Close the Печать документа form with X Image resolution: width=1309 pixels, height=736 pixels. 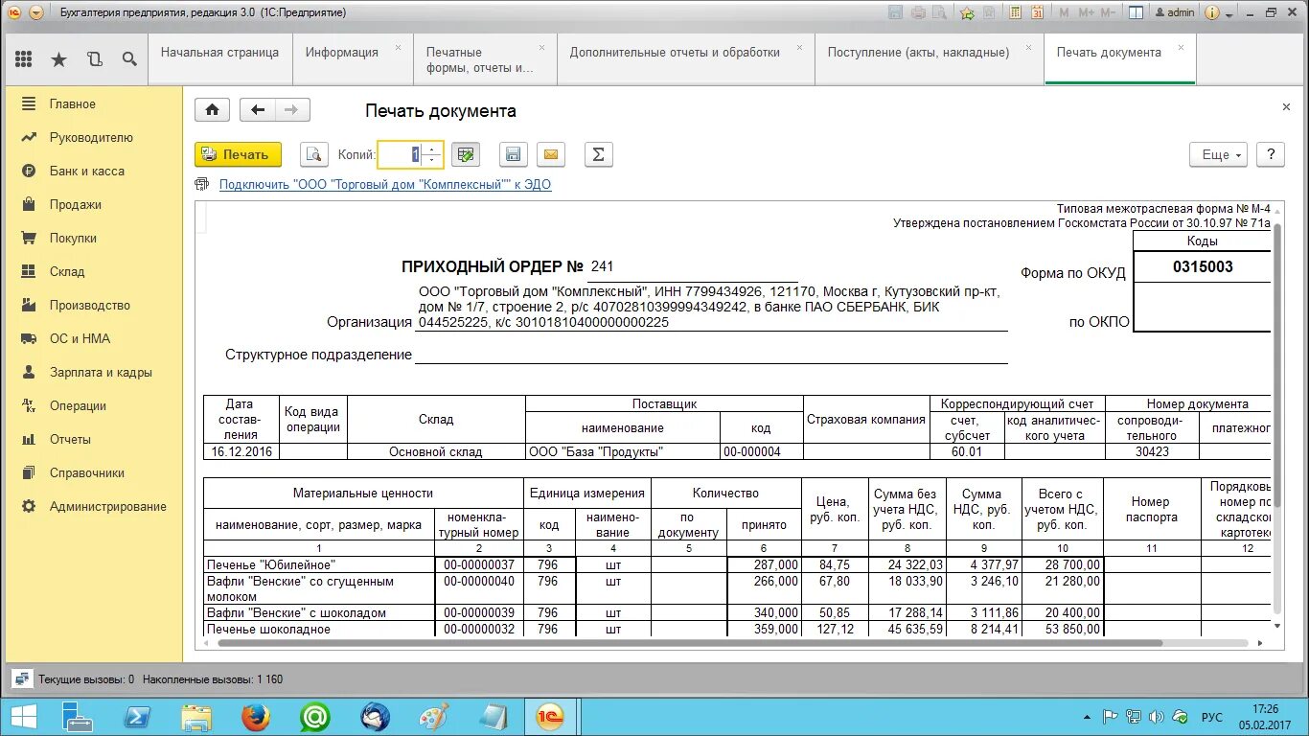1286,107
